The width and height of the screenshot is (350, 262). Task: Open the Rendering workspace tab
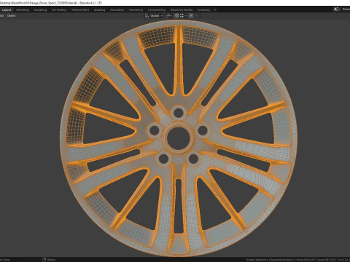click(136, 10)
